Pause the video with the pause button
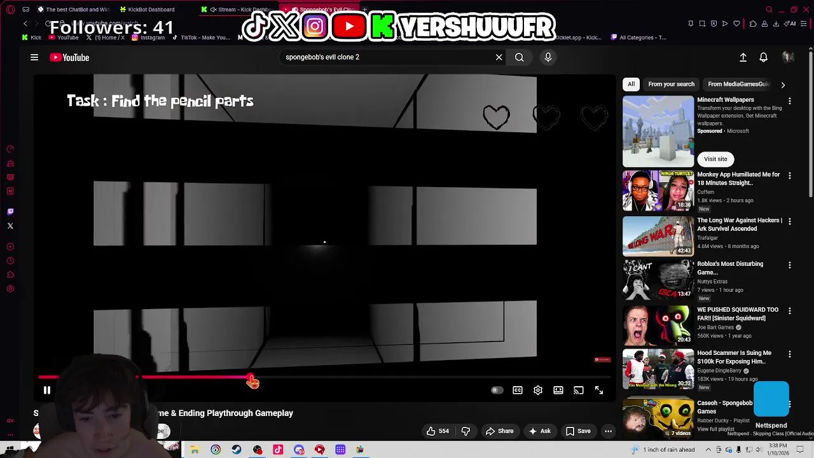 tap(47, 390)
